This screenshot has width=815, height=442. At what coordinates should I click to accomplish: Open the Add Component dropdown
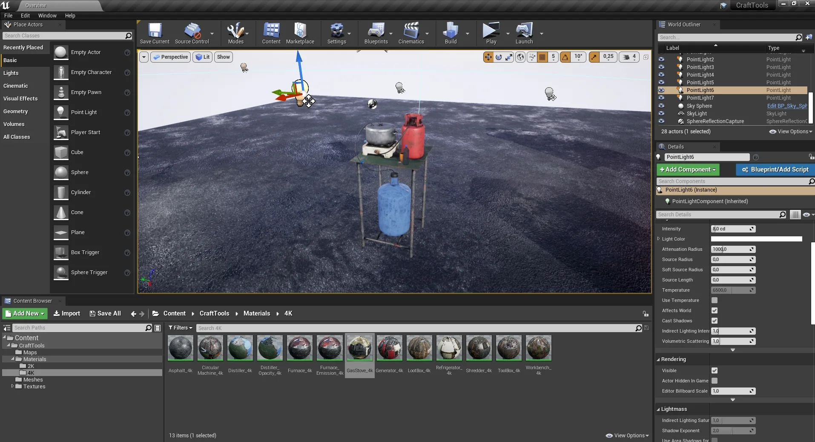click(x=688, y=169)
